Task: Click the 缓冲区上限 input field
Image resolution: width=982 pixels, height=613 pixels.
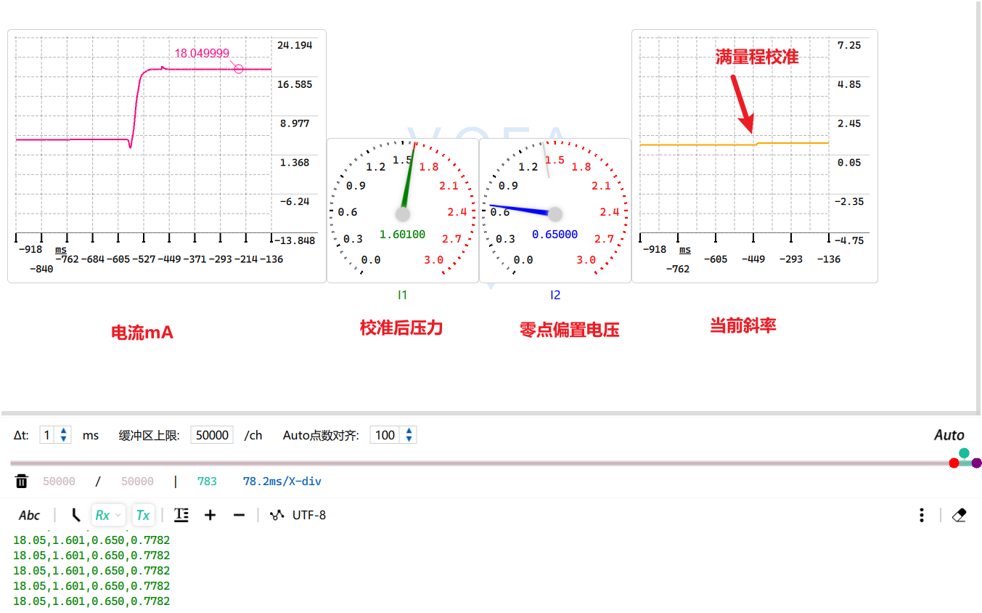Action: pyautogui.click(x=212, y=435)
